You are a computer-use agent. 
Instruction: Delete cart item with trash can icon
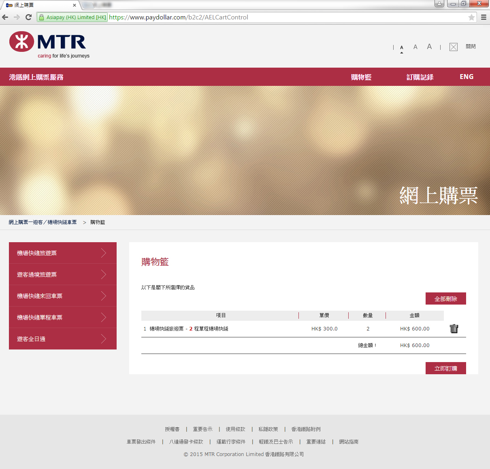click(x=454, y=328)
